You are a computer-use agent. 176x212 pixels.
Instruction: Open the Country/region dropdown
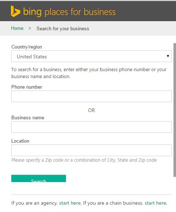point(91,56)
